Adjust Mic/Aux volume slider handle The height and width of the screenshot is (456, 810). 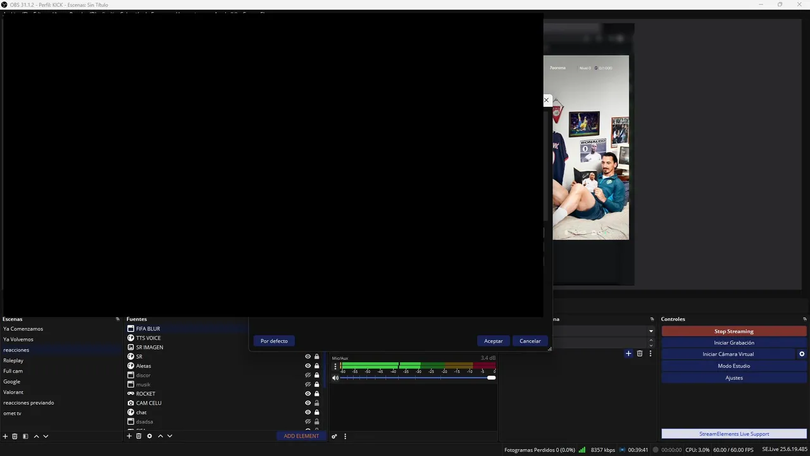(491, 378)
